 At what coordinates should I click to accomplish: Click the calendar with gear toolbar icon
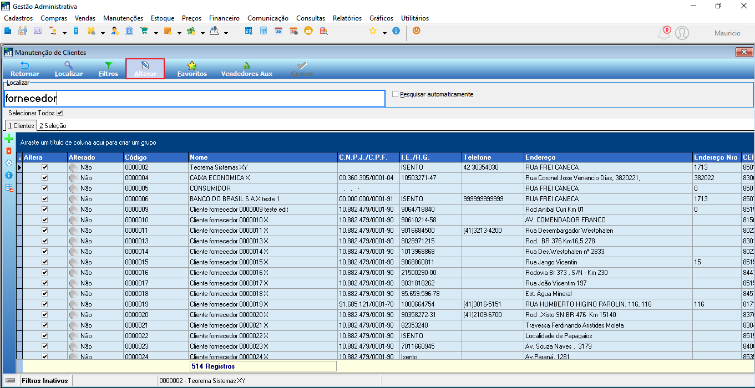pos(293,31)
